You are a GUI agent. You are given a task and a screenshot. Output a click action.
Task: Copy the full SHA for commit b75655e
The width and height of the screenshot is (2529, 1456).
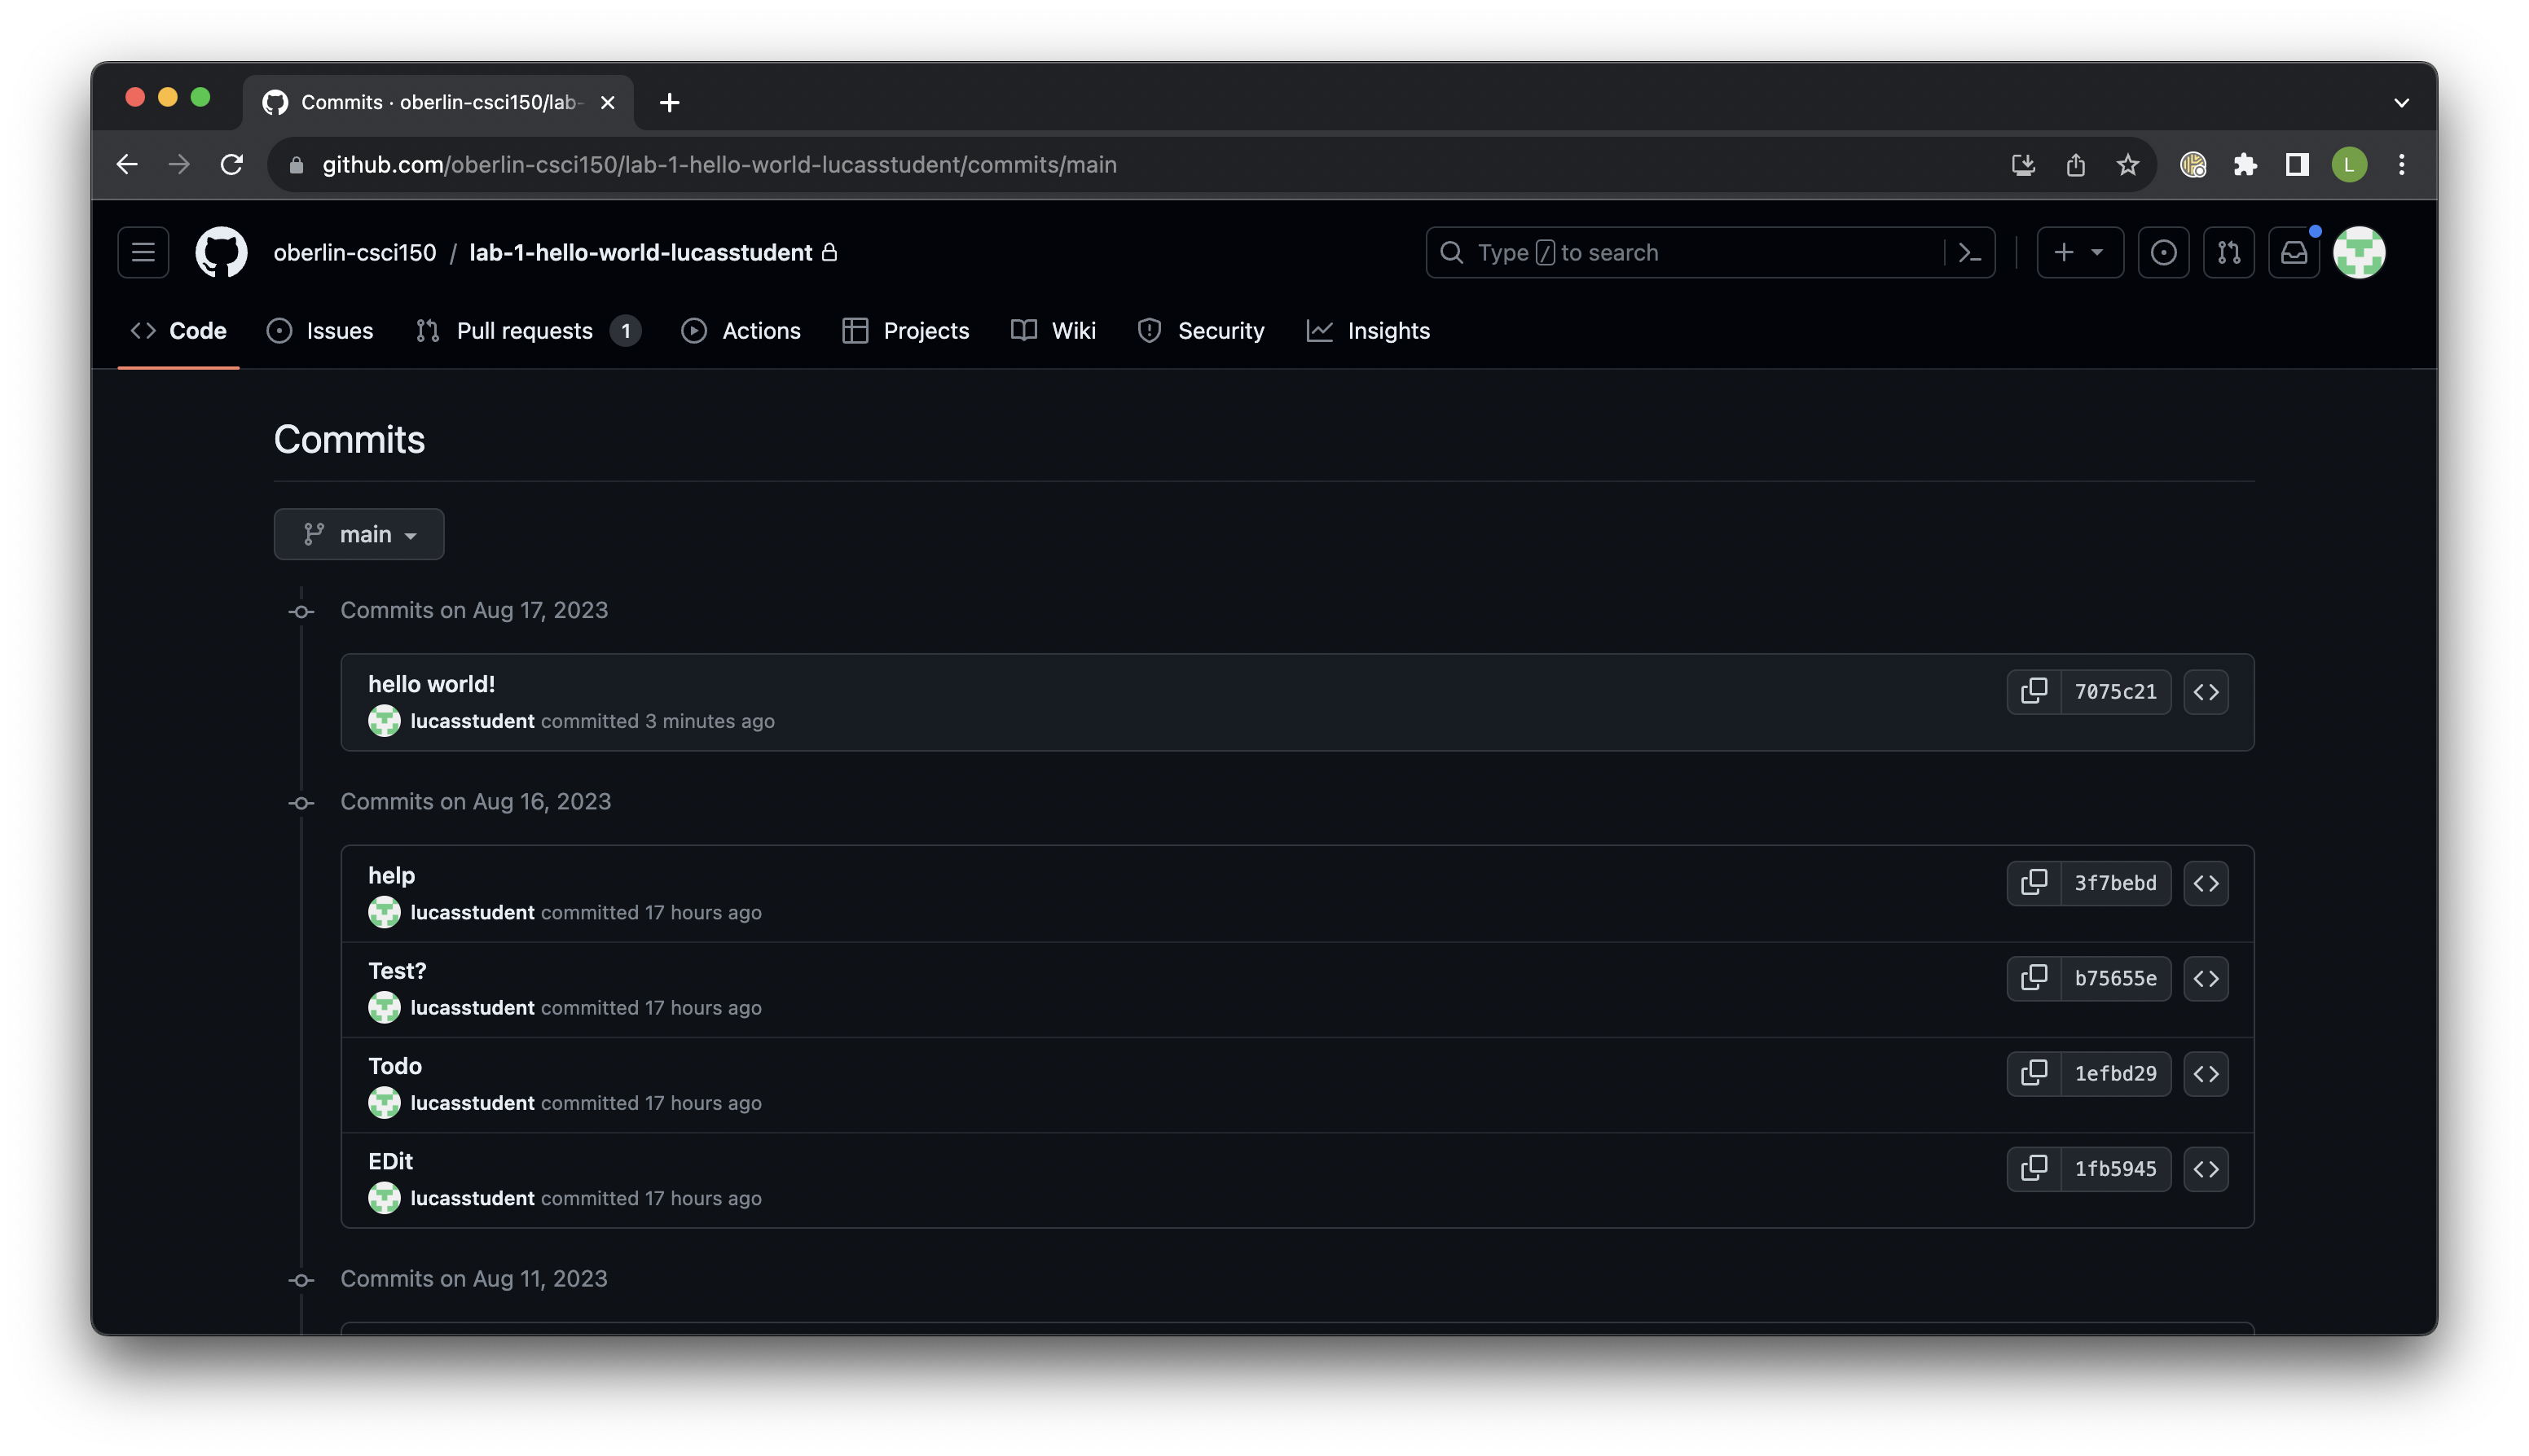coord(2034,978)
